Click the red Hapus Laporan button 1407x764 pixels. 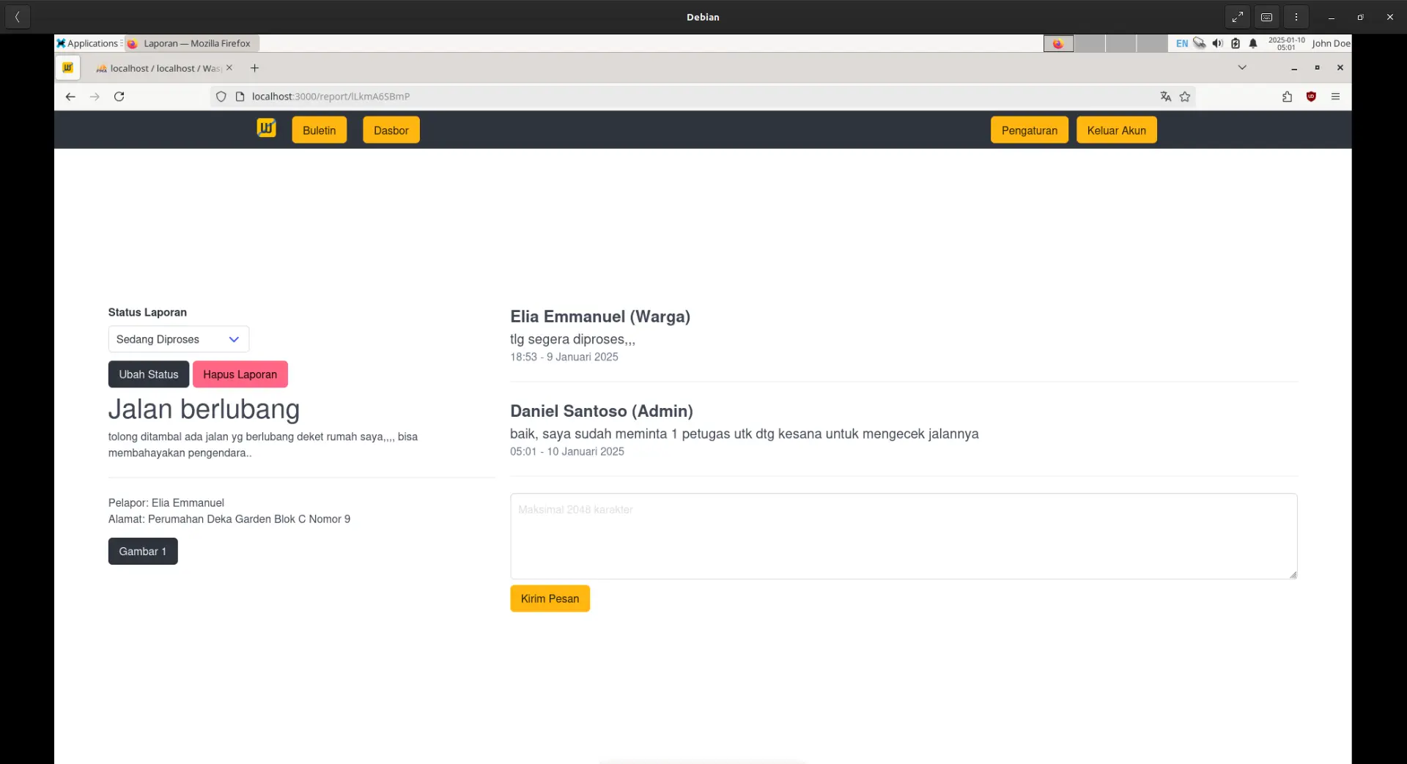coord(240,374)
